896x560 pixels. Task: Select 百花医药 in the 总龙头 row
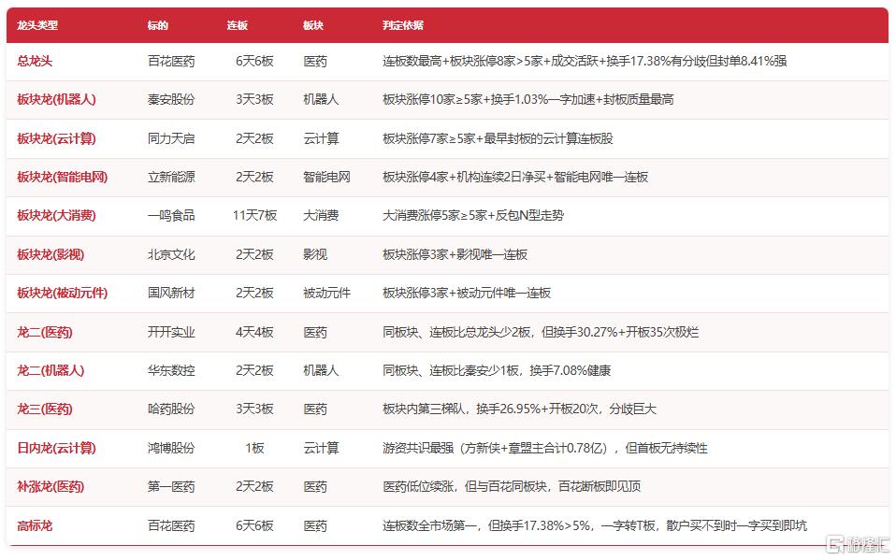(171, 61)
